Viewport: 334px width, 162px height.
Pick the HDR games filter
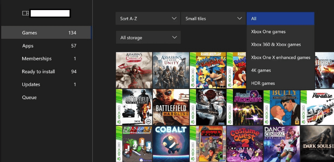280,83
